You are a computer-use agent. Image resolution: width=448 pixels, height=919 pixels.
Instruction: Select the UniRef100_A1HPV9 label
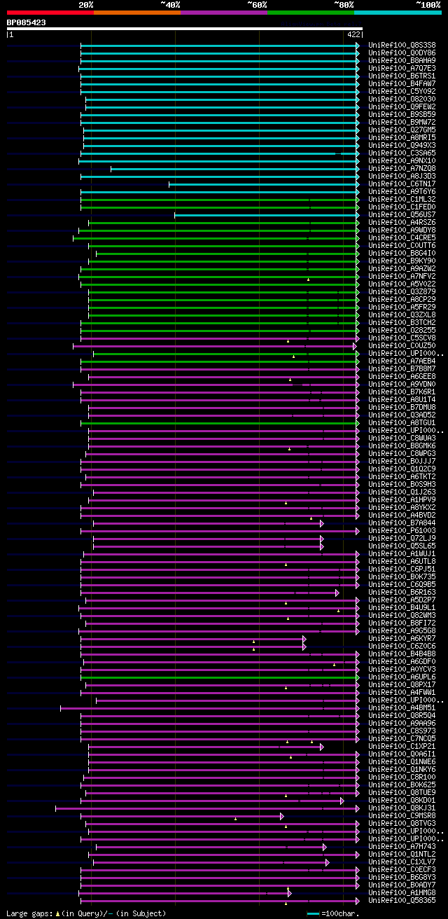(x=402, y=499)
